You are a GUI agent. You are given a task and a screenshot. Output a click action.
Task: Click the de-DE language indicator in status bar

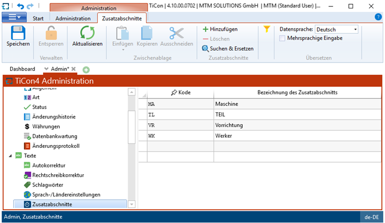click(x=372, y=217)
